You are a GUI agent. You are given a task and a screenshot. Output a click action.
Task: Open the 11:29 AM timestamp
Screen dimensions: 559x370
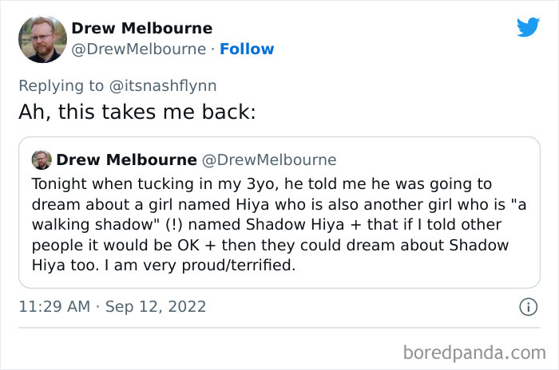(54, 306)
